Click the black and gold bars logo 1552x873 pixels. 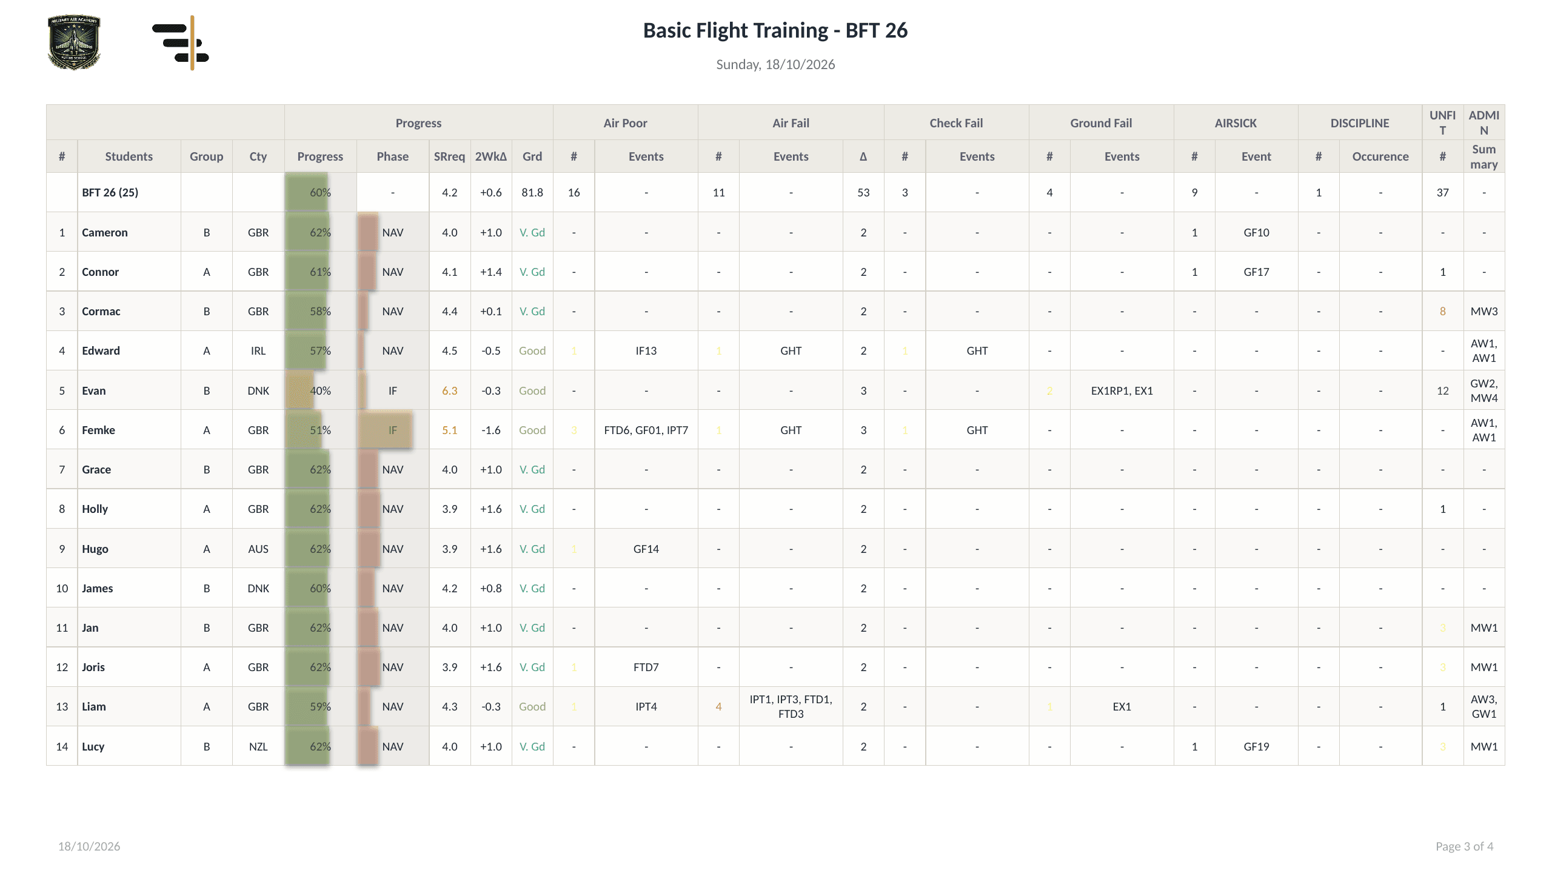181,42
